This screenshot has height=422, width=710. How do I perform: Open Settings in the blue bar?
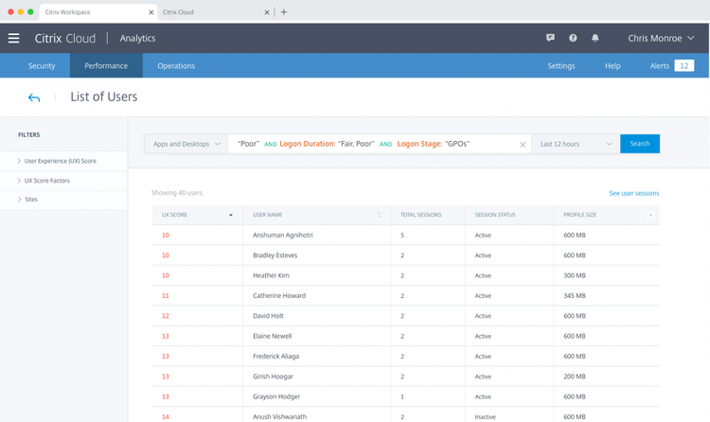561,65
